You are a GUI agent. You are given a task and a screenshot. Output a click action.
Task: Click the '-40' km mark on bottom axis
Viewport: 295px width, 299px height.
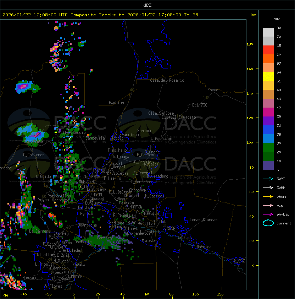[24, 294]
